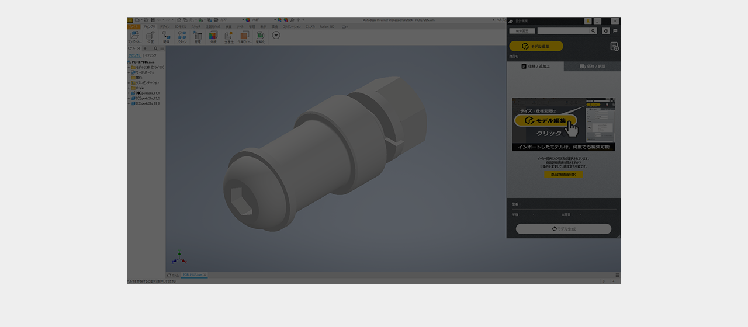Click the document info icon in side panel

coord(614,47)
